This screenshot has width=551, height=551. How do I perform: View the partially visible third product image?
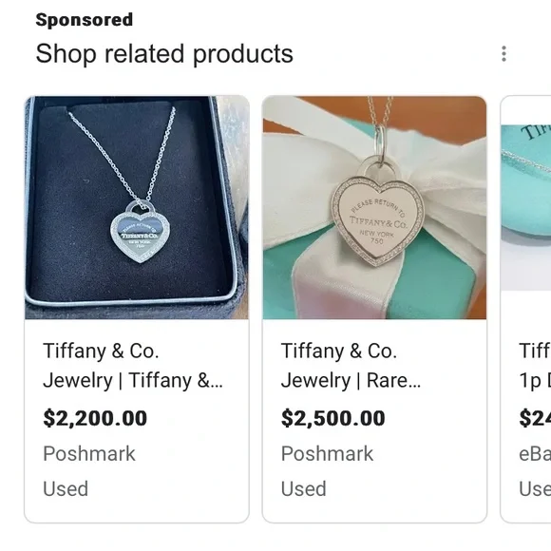click(526, 207)
